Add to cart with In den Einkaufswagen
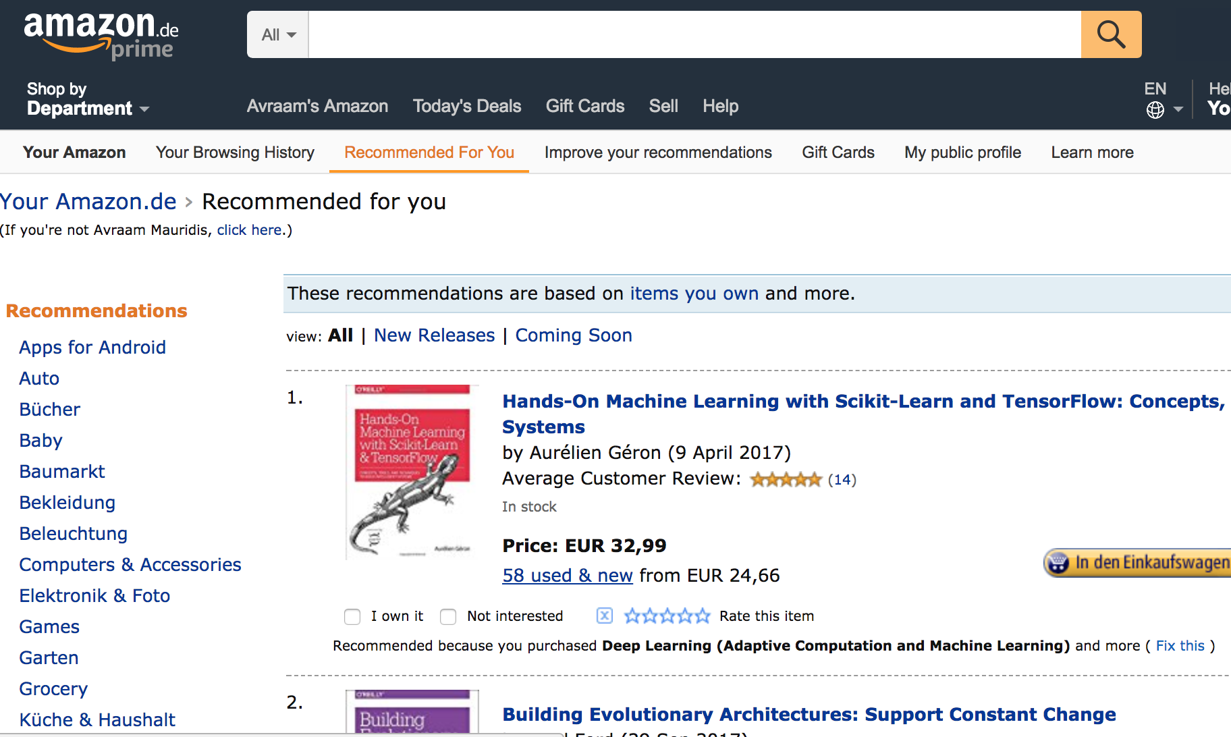Image resolution: width=1231 pixels, height=737 pixels. 1138,562
